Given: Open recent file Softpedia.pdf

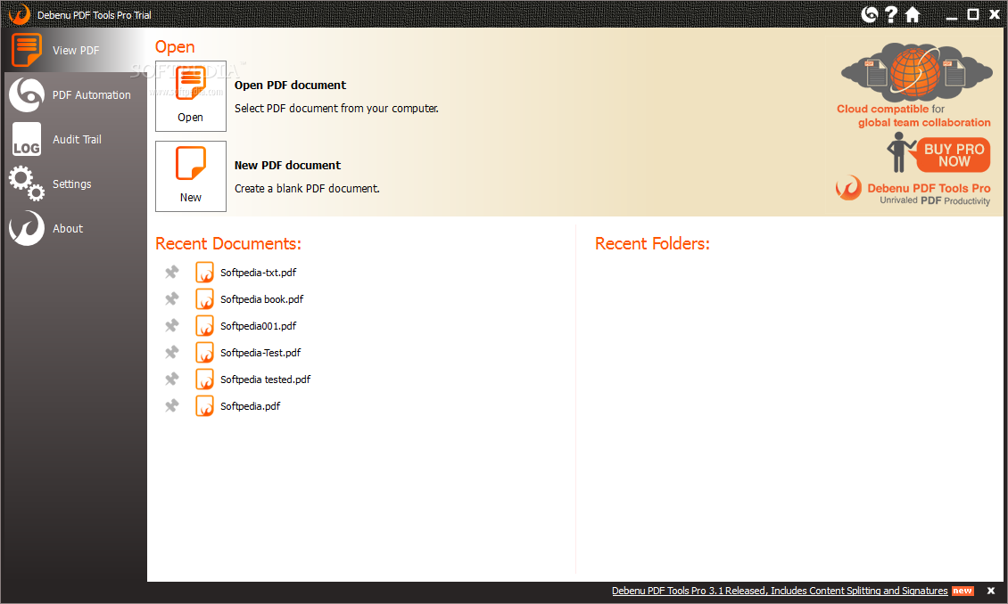Looking at the screenshot, I should [x=250, y=406].
